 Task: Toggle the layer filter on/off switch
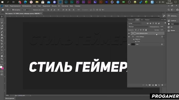[x=165, y=23]
